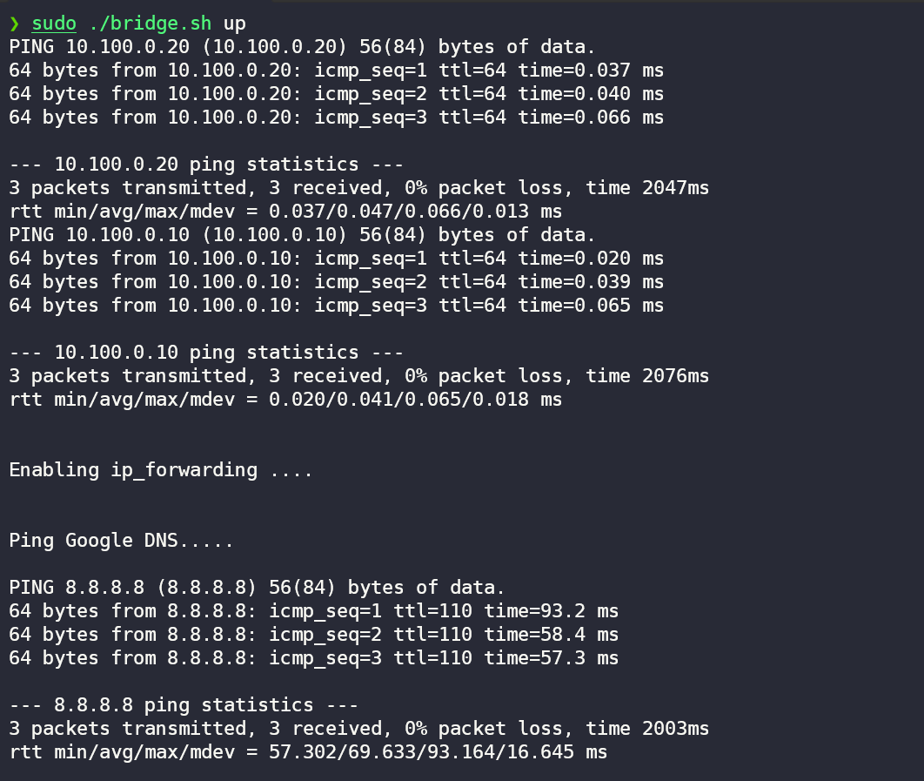
Task: Click the 'PING 8.8.8.8' header line
Action: (257, 588)
